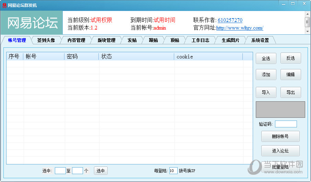
Task: Click the 删除帐号 button
Action: point(280,136)
